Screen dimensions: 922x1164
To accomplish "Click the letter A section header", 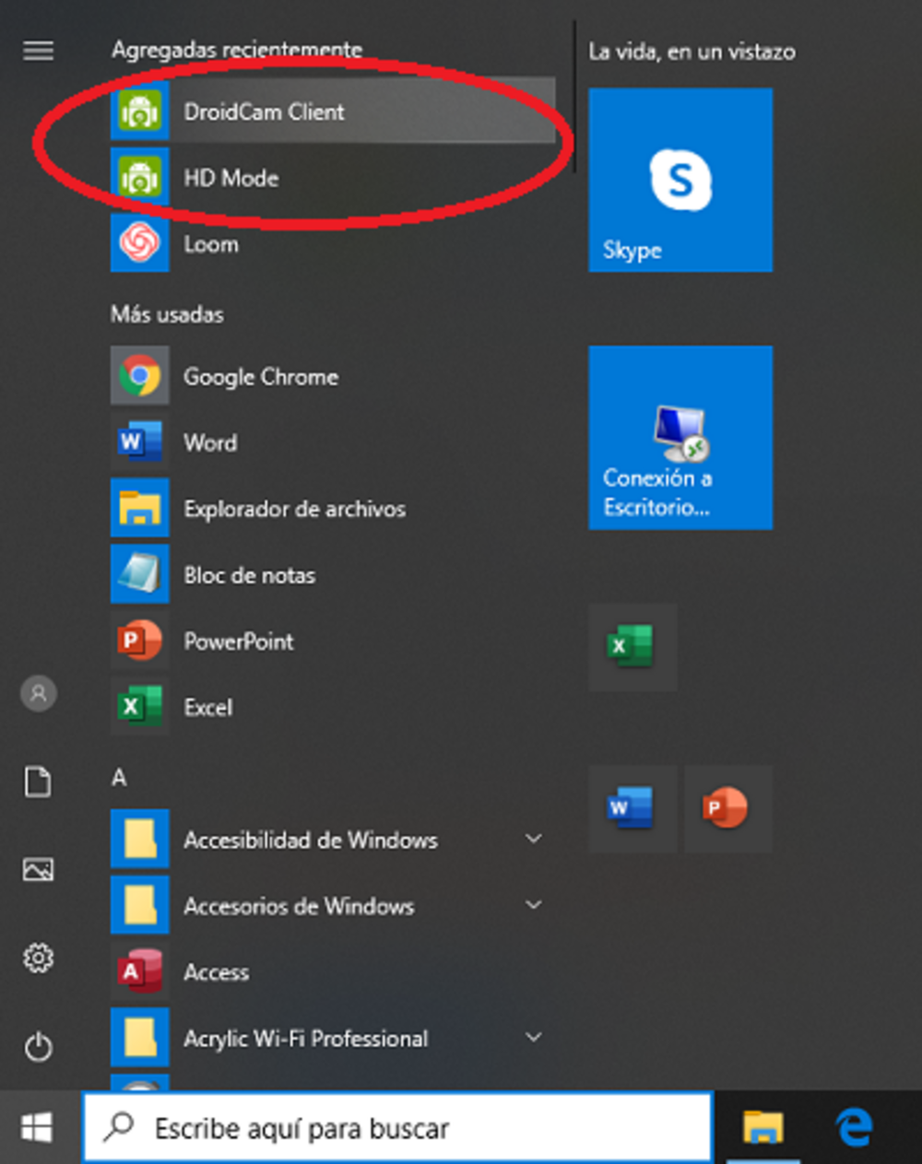I will pyautogui.click(x=119, y=777).
